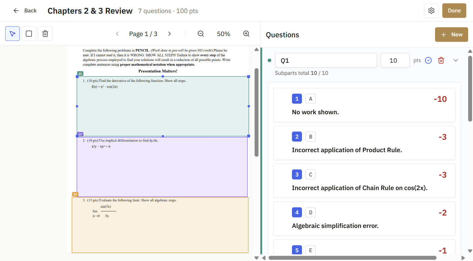The image size is (473, 261).
Task: Edit the Q1 name field
Action: (326, 60)
